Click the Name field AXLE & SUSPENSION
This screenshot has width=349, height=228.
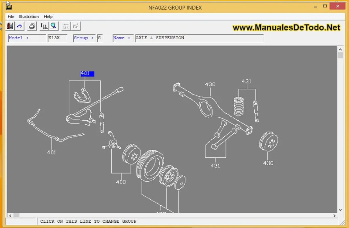tap(199, 38)
